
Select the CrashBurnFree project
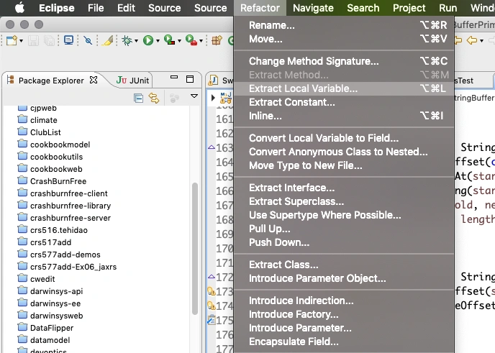58,181
